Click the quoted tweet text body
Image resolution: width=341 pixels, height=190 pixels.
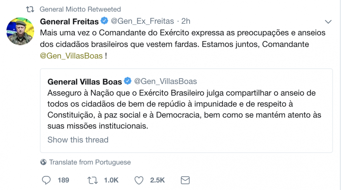point(184,109)
